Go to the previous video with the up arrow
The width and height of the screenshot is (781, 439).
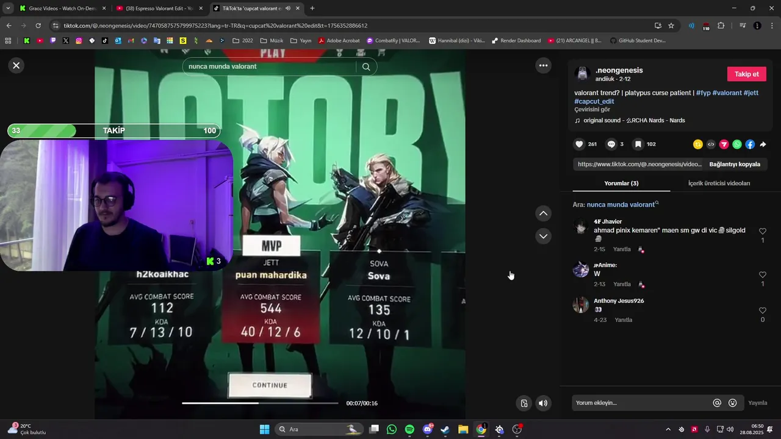pos(543,213)
